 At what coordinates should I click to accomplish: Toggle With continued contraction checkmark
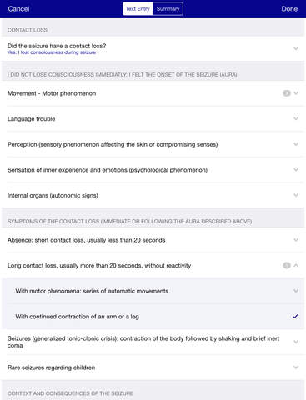tap(295, 316)
